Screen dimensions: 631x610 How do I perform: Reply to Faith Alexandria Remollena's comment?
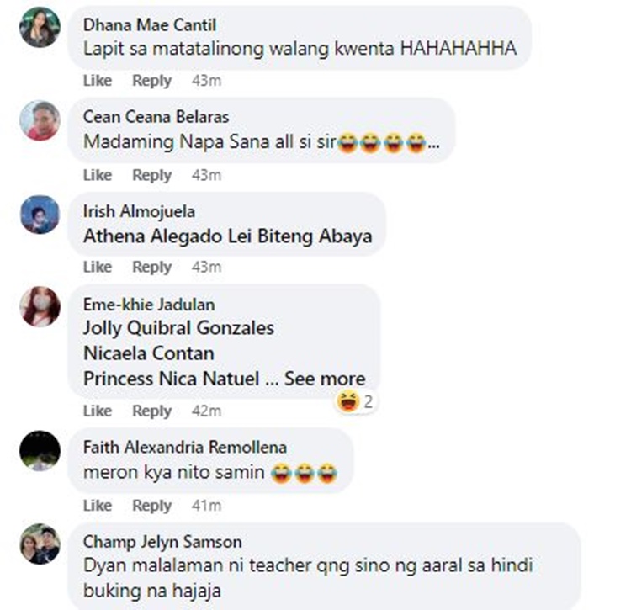coord(152,506)
